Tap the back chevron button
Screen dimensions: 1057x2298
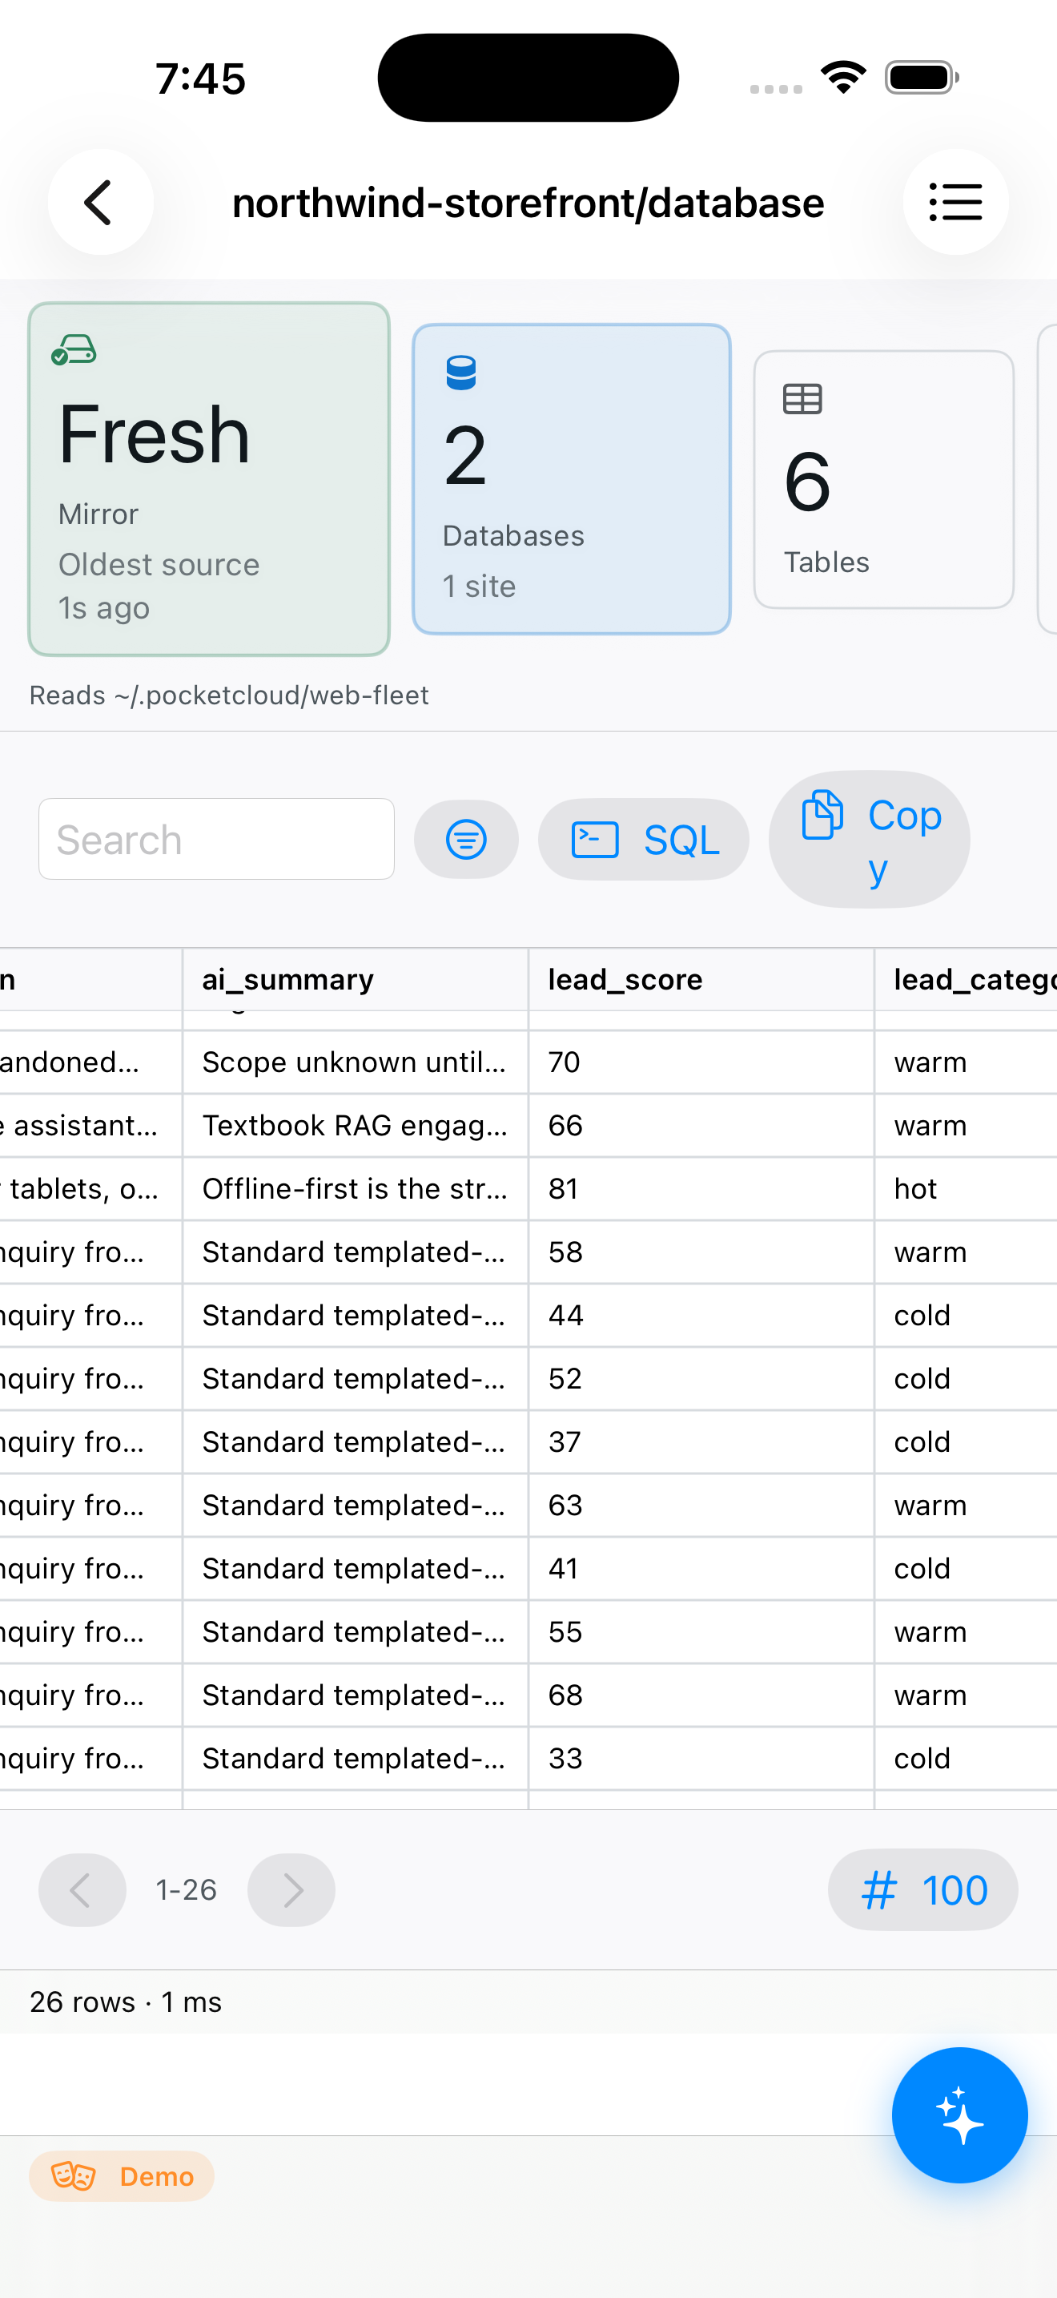[x=100, y=203]
